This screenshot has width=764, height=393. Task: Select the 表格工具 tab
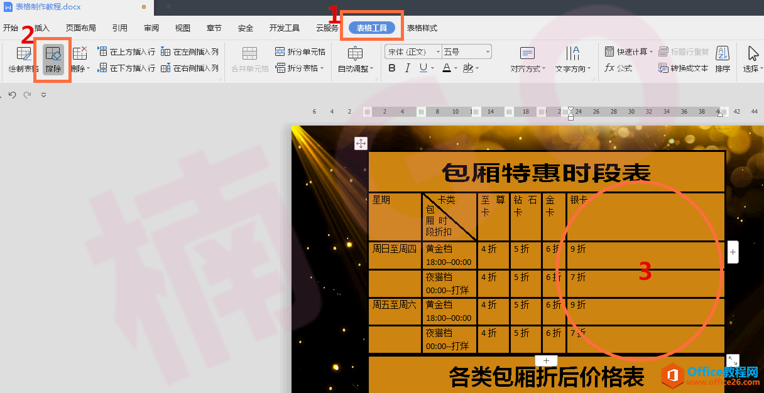(372, 28)
